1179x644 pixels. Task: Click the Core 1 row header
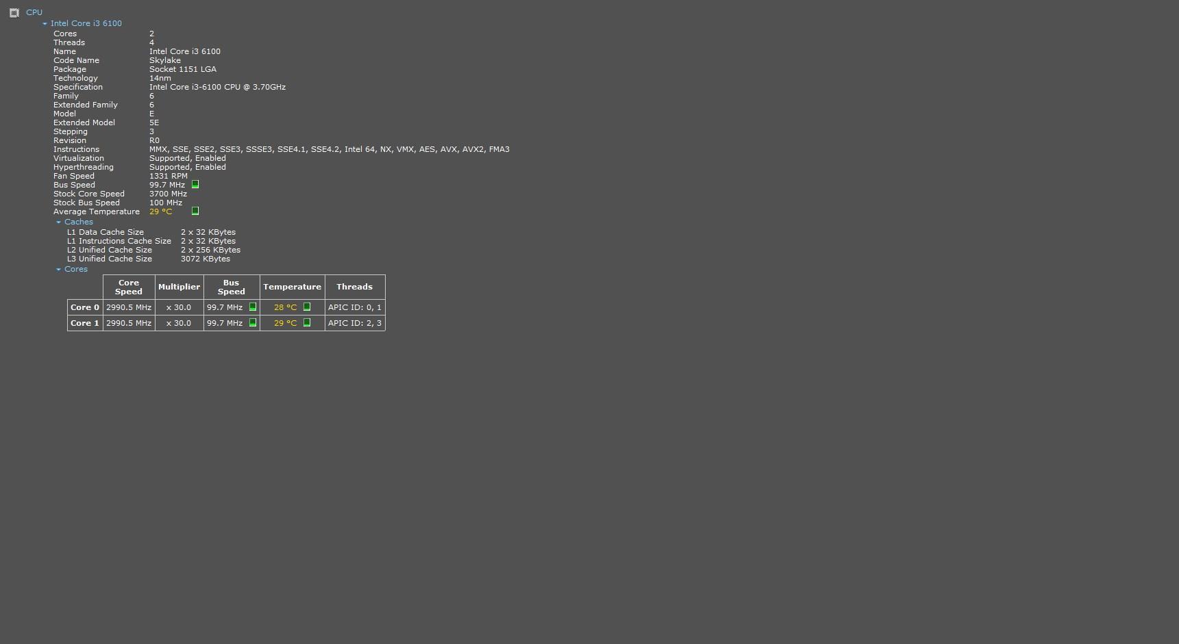[x=85, y=323]
